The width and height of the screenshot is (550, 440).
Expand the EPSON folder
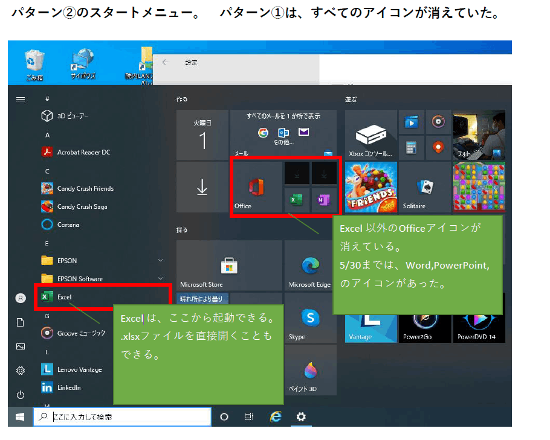[x=102, y=261]
